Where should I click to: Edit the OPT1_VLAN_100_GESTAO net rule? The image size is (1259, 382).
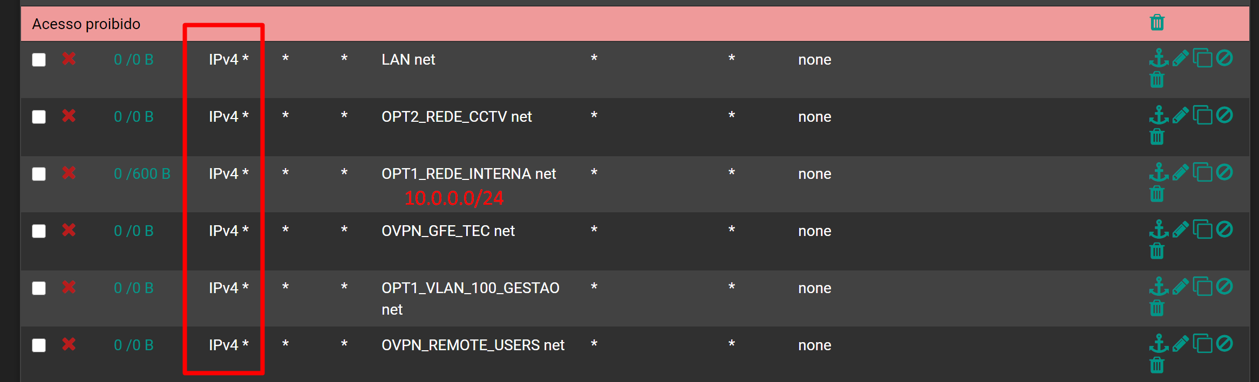(1181, 287)
